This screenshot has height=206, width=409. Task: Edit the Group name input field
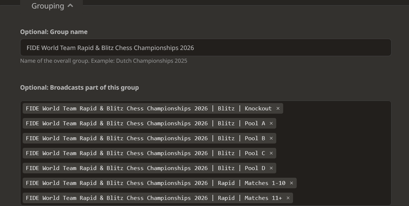tap(205, 47)
